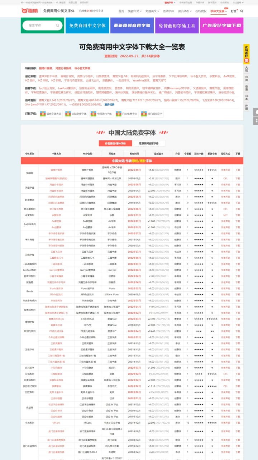This screenshot has width=258, height=460.
Task: Open MIT license for 余繁新语
Action: (225, 215)
